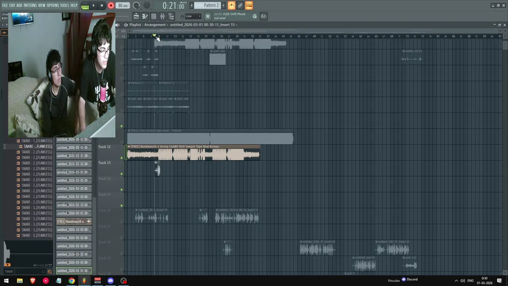
Task: Click the arrow left of Pattern 2
Action: (191, 5)
